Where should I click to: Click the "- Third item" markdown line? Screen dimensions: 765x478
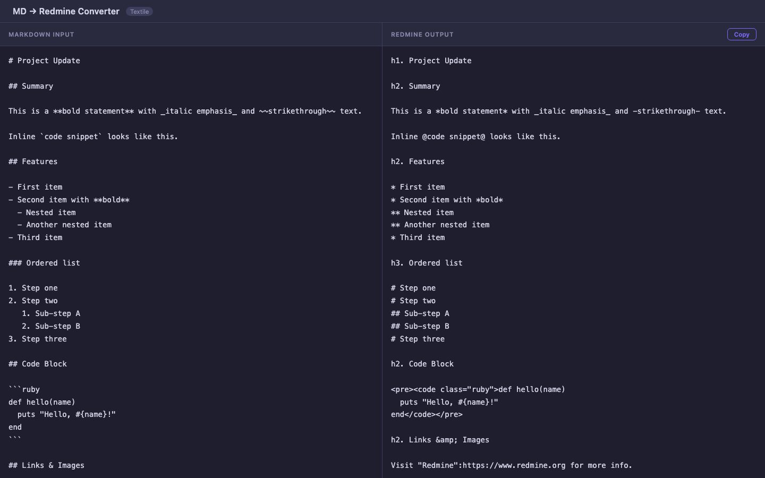tap(36, 237)
